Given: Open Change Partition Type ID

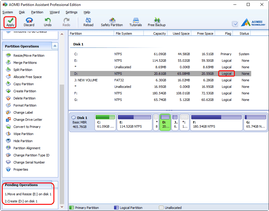Looking at the screenshot, I should (x=31, y=155).
